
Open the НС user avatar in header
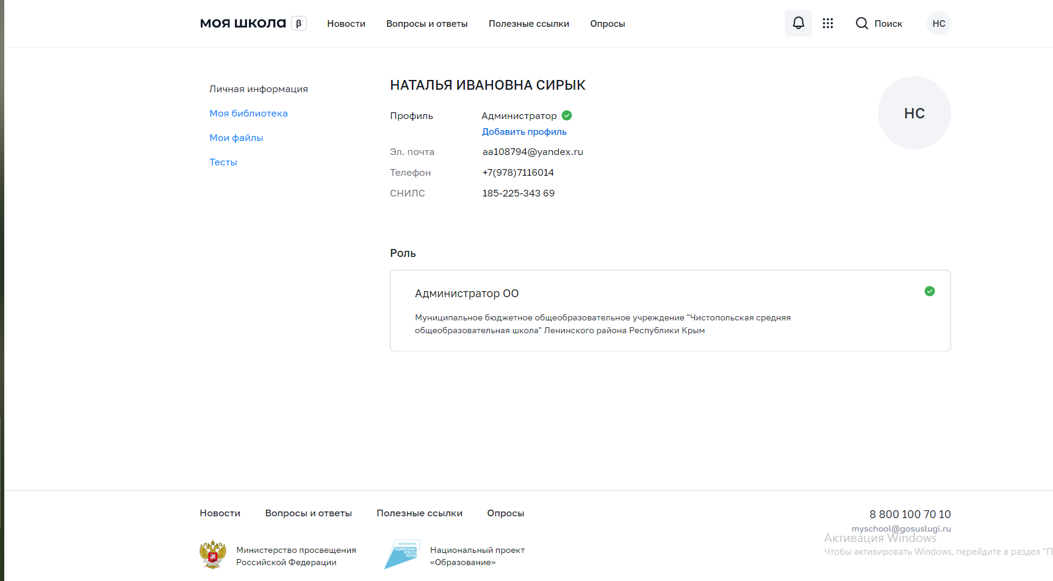938,23
